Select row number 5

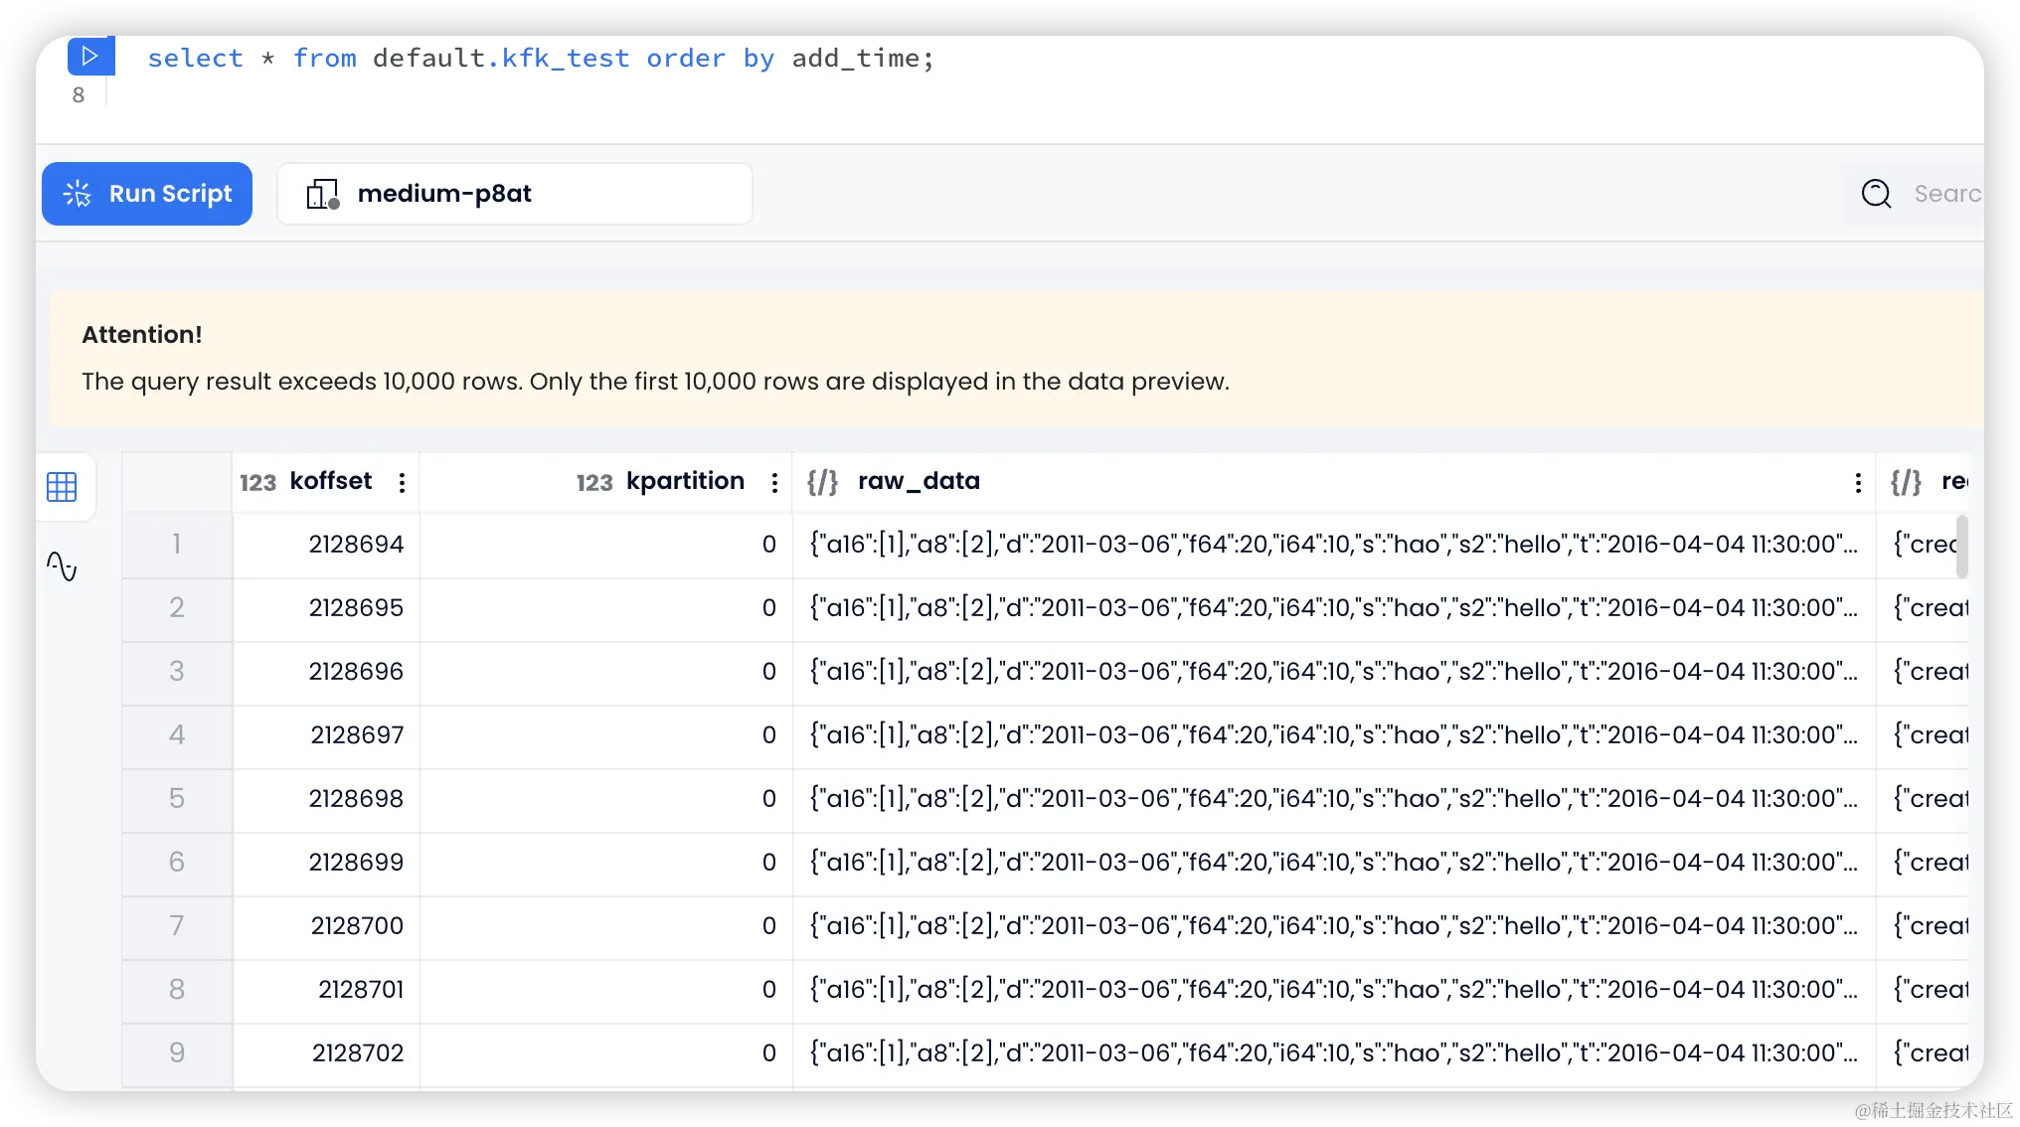(x=177, y=798)
